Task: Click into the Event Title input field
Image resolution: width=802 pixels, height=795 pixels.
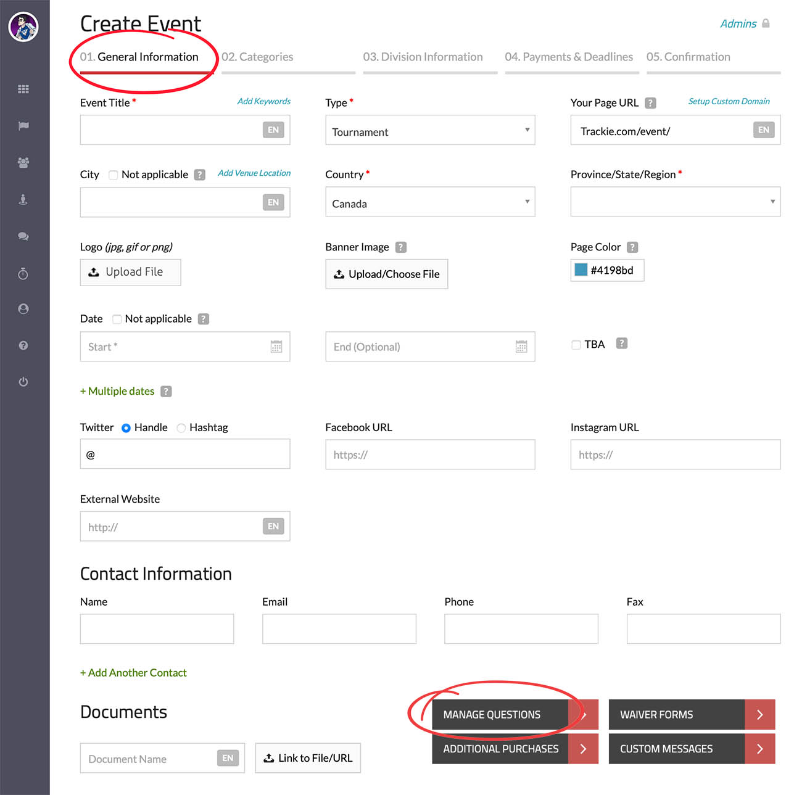Action: click(x=171, y=131)
